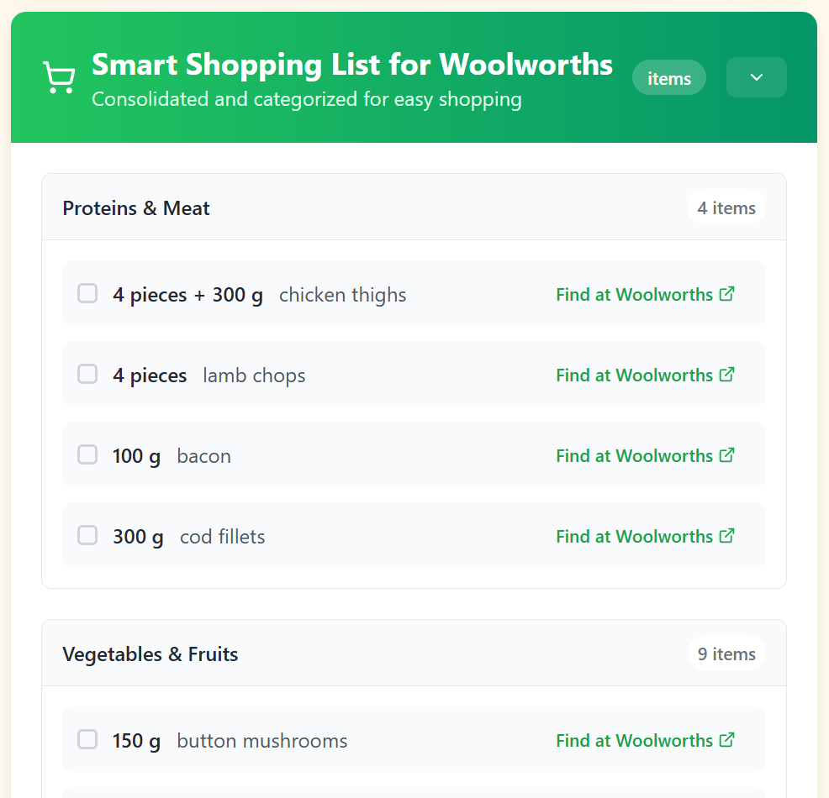Click external-link icon beside button mushrooms
829x798 pixels.
point(727,740)
